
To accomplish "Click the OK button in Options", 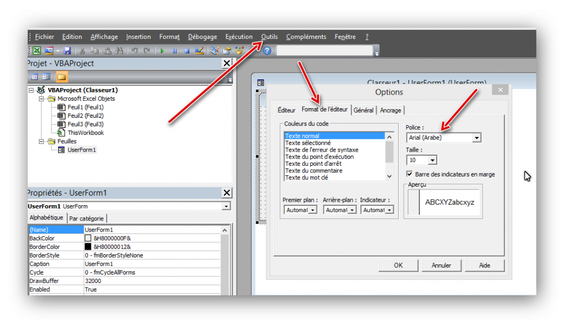I will tap(398, 266).
